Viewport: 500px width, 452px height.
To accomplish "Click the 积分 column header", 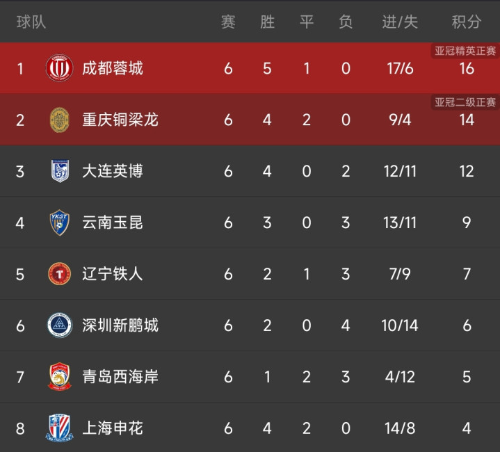I will [x=466, y=22].
